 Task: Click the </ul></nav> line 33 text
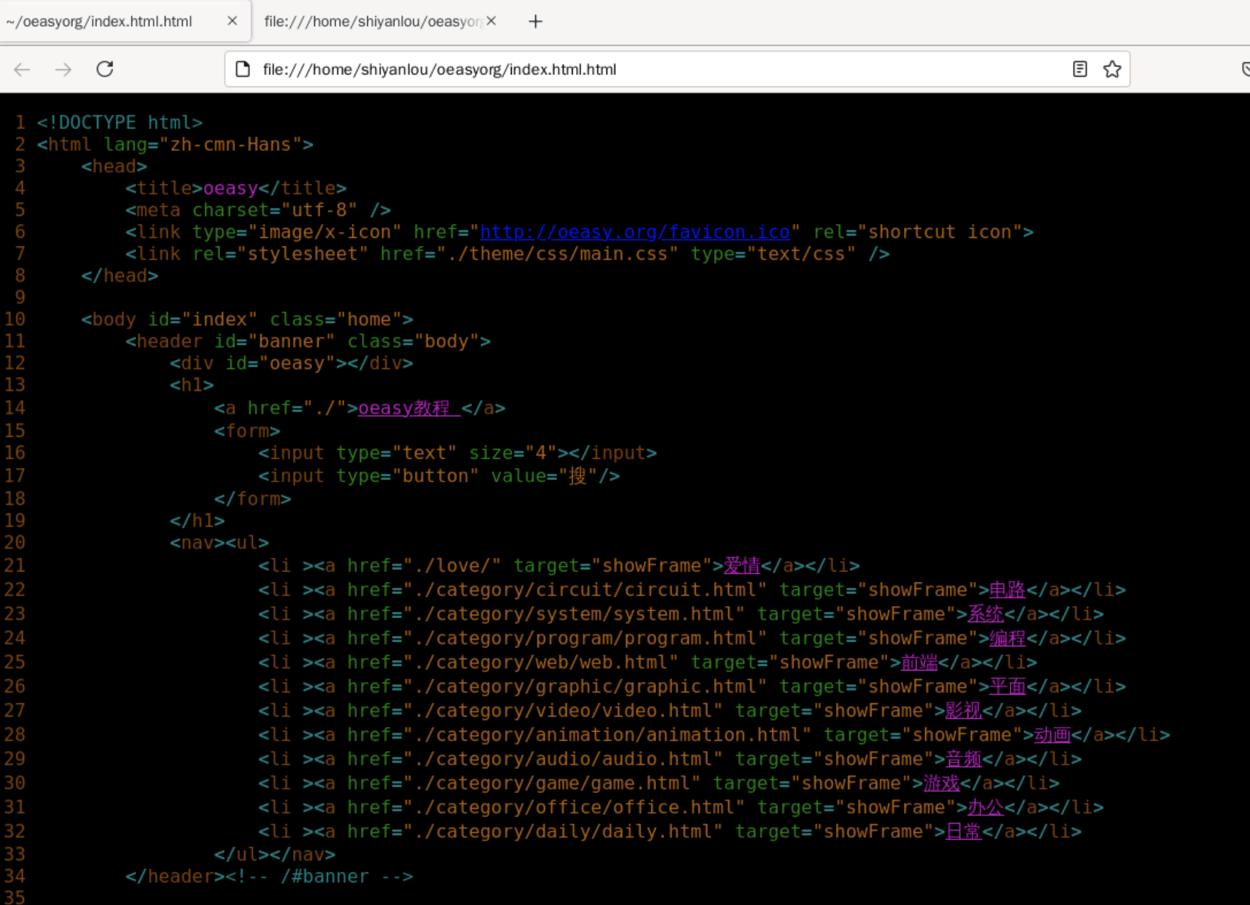click(x=275, y=854)
